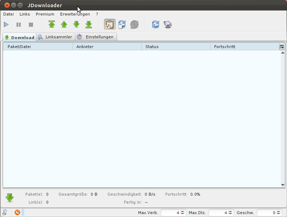Maximize the JDownloader window
This screenshot has height=217, width=287.
point(20,5)
